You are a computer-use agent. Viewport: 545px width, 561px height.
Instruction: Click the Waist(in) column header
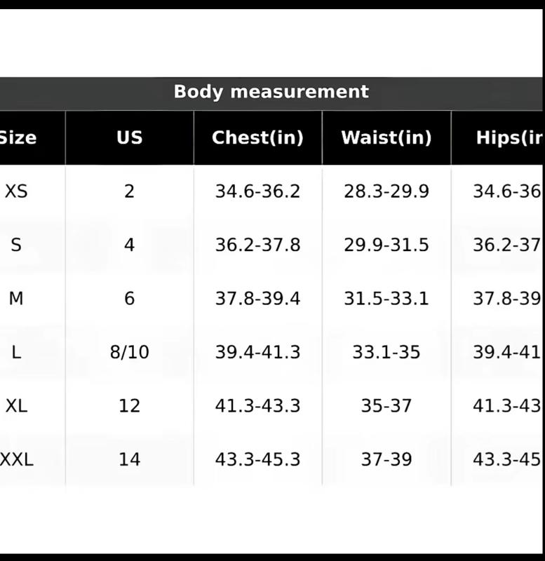pyautogui.click(x=386, y=137)
